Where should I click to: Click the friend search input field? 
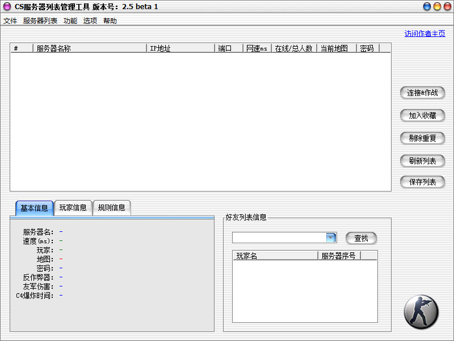coord(278,238)
